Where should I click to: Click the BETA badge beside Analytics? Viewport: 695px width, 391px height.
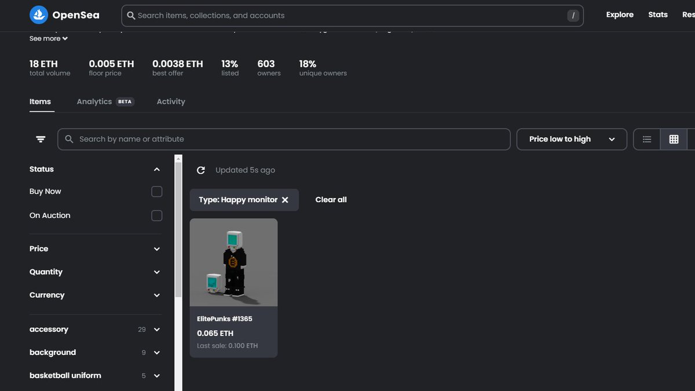click(x=125, y=101)
